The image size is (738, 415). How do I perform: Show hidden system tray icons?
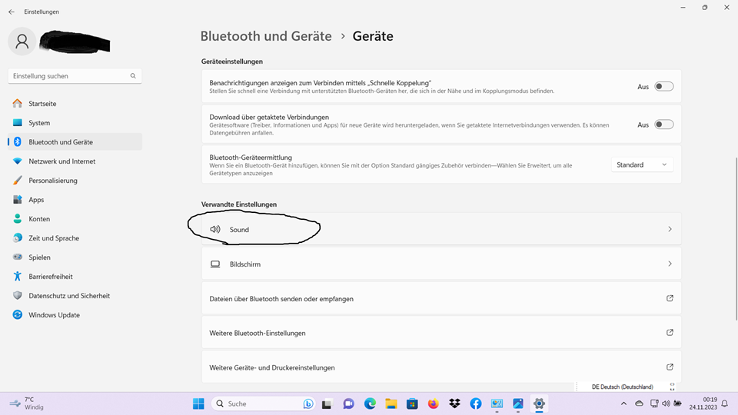pyautogui.click(x=623, y=403)
